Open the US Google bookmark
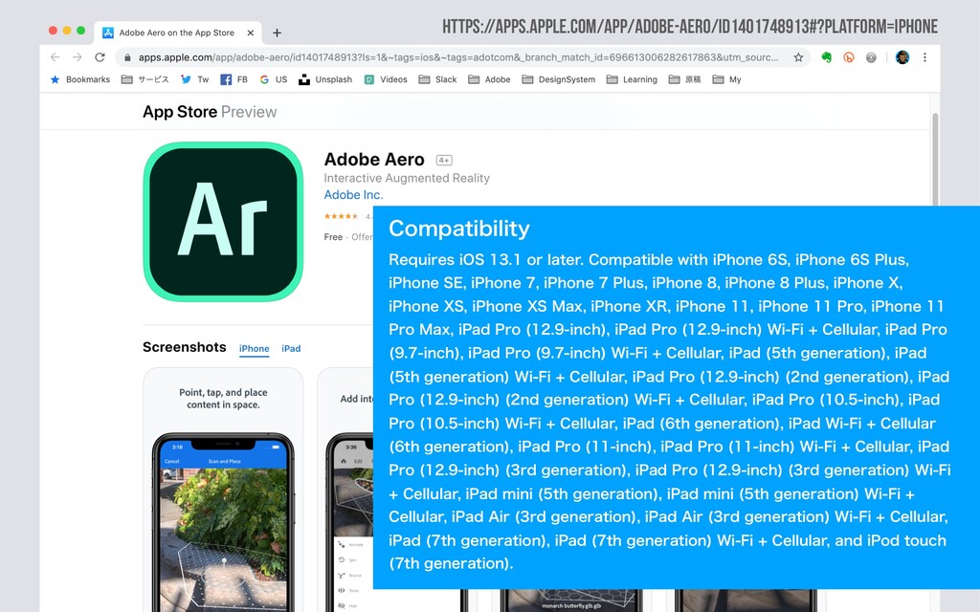This screenshot has height=612, width=980. (273, 79)
